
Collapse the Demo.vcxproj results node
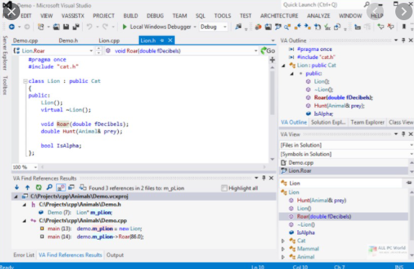coord(16,196)
